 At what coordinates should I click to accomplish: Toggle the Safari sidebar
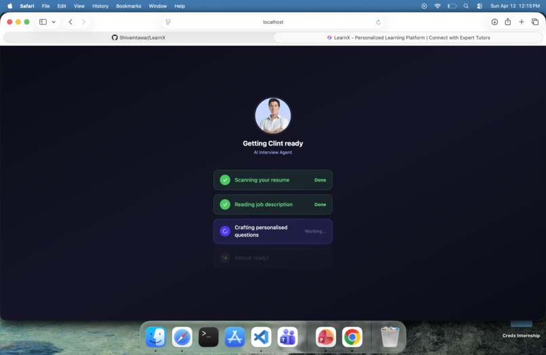[43, 22]
